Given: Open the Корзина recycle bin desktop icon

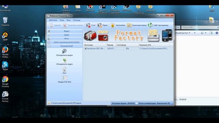Looking at the screenshot, I should point(5,22).
